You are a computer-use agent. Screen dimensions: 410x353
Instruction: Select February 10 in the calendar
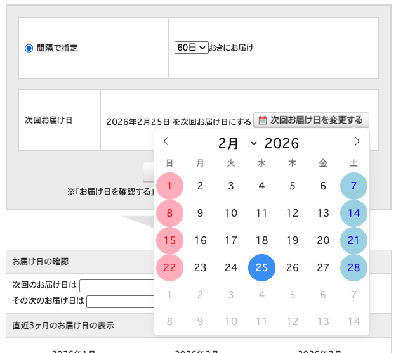[231, 213]
